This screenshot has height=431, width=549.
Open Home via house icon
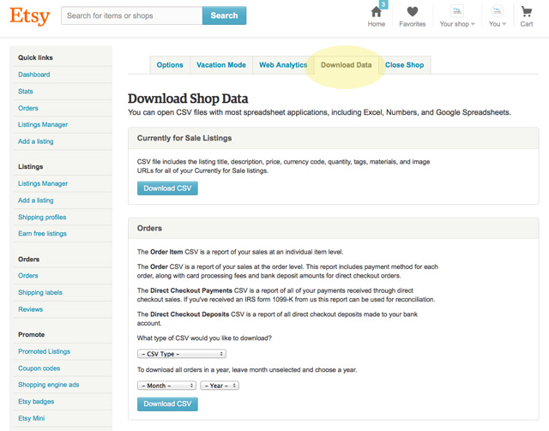(376, 12)
